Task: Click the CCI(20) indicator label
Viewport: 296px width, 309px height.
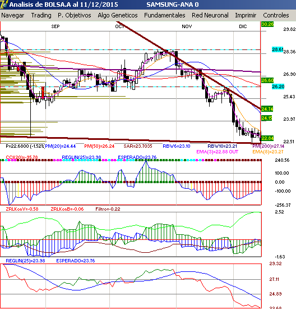Action: click(x=22, y=157)
